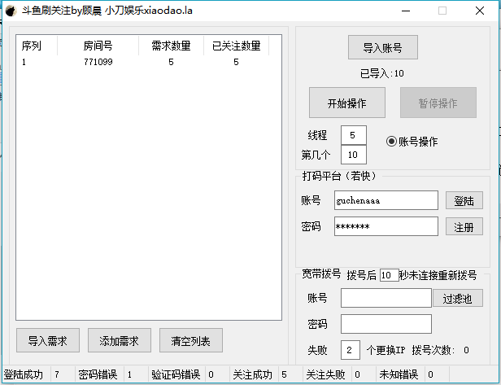Click the 打码平台 密码 password field
Screen dimensions: 501x385
pos(386,226)
